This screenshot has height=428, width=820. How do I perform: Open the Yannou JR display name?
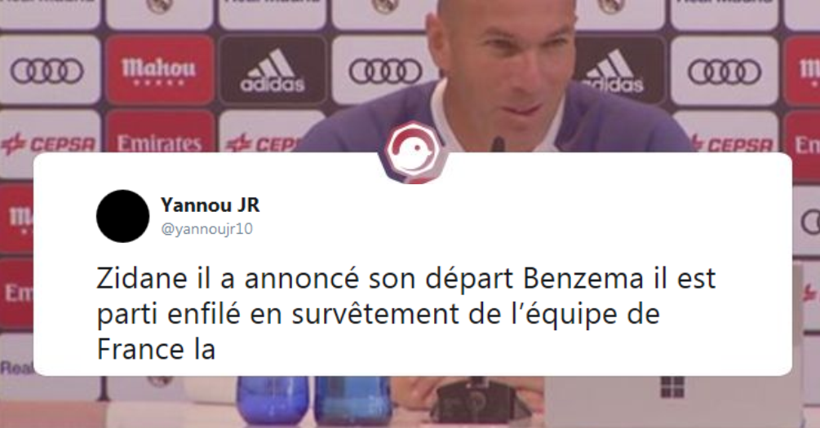211,205
